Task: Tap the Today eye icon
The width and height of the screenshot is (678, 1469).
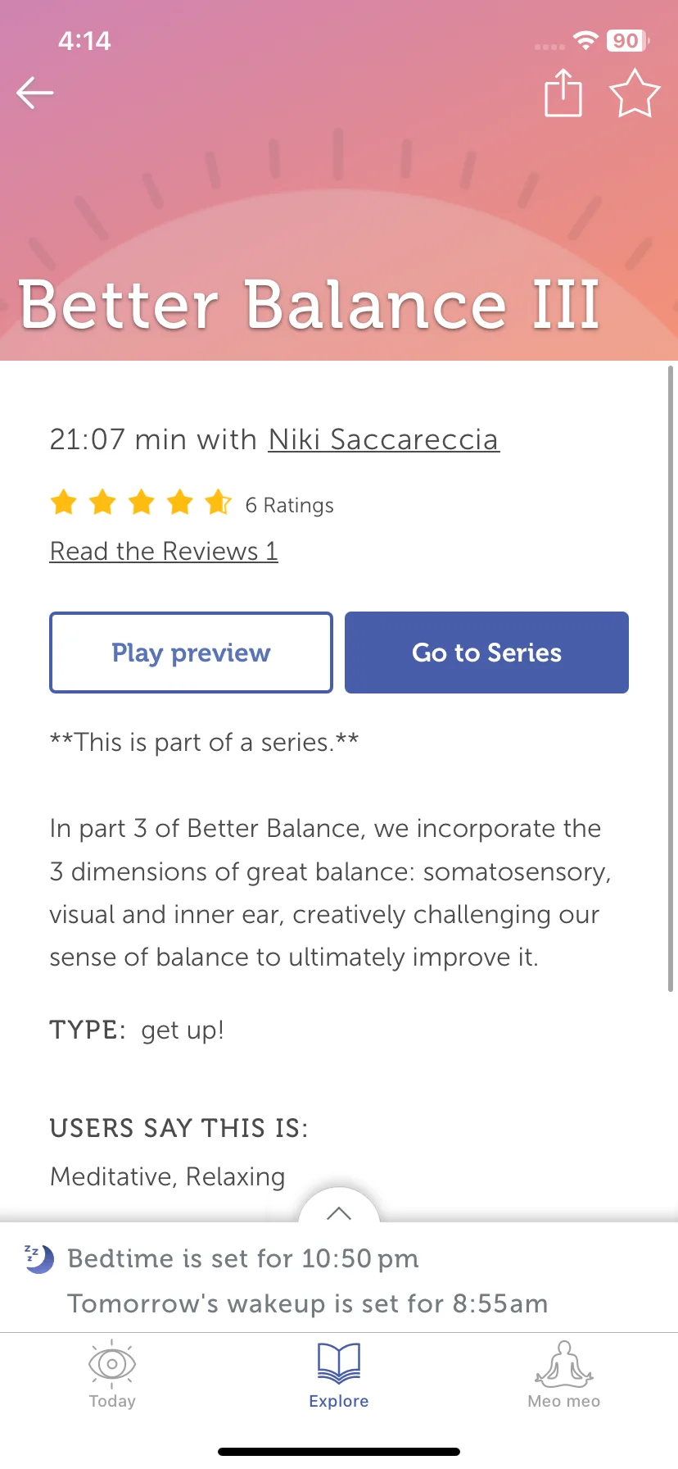Action: point(112,1364)
